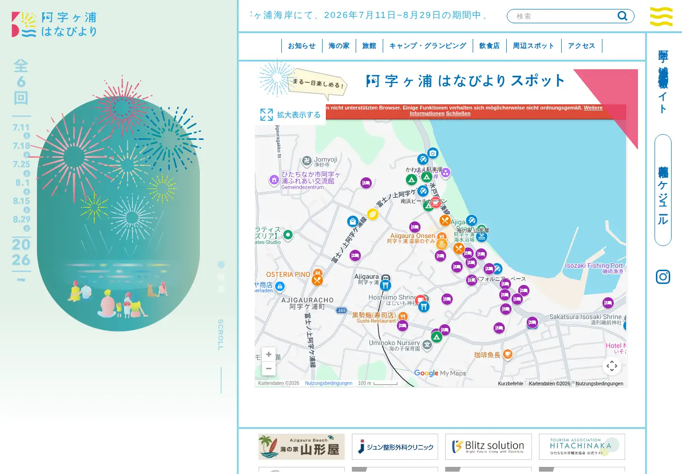Click light purple icon beside かわまえ駐車場

tap(446, 173)
